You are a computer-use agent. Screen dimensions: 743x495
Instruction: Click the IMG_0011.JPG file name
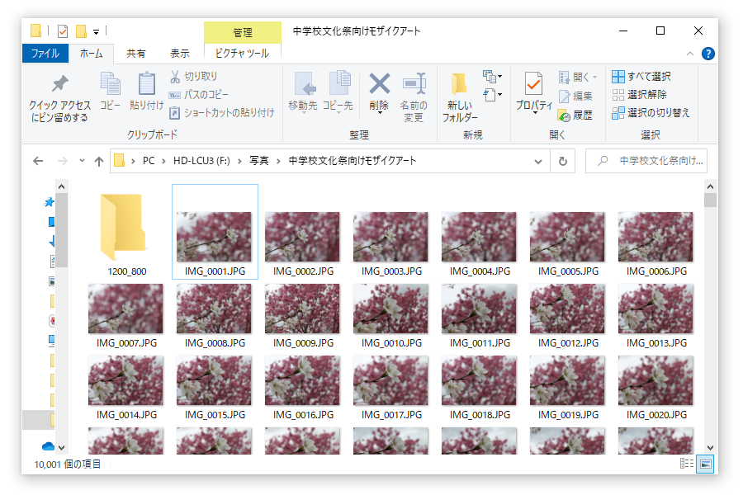coord(480,343)
